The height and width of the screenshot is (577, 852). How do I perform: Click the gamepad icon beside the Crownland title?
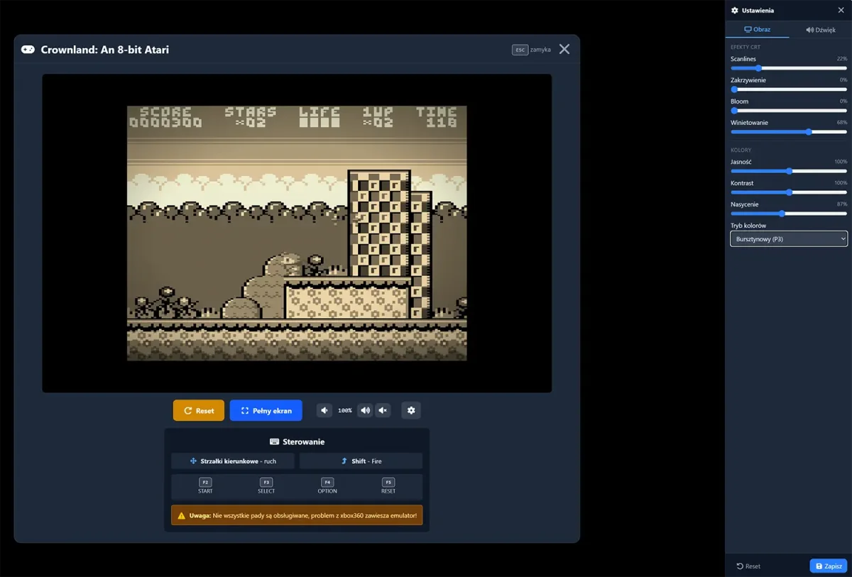pyautogui.click(x=28, y=50)
